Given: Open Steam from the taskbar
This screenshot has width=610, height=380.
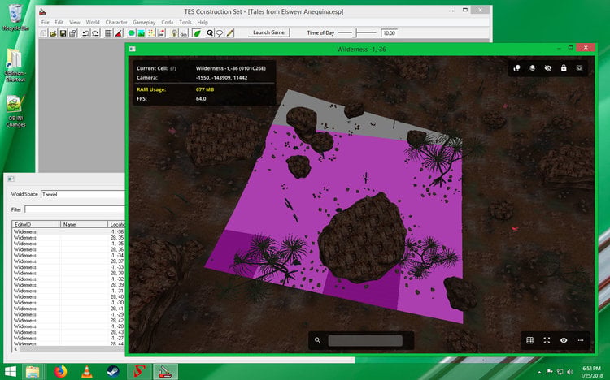Looking at the screenshot, I should coord(113,372).
